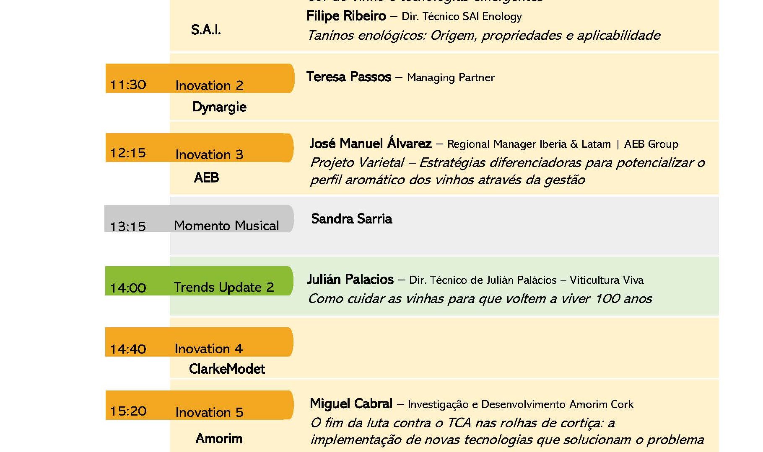Select the Julián Palacios speaker name

click(x=350, y=280)
